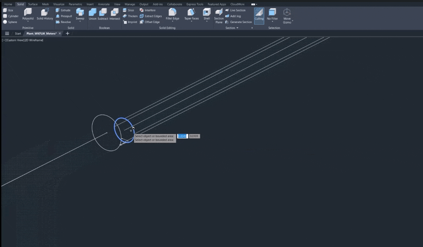
Task: Activate the Revolve tool
Action: [63, 22]
